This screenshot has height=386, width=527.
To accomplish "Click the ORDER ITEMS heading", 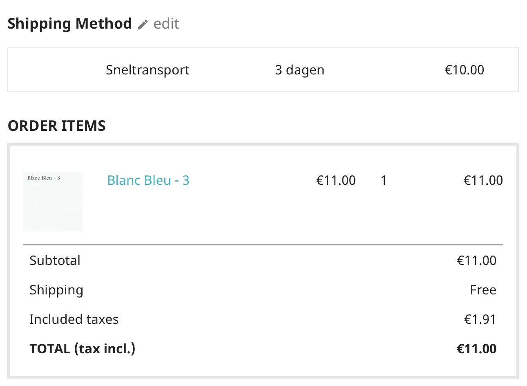I will 56,126.
